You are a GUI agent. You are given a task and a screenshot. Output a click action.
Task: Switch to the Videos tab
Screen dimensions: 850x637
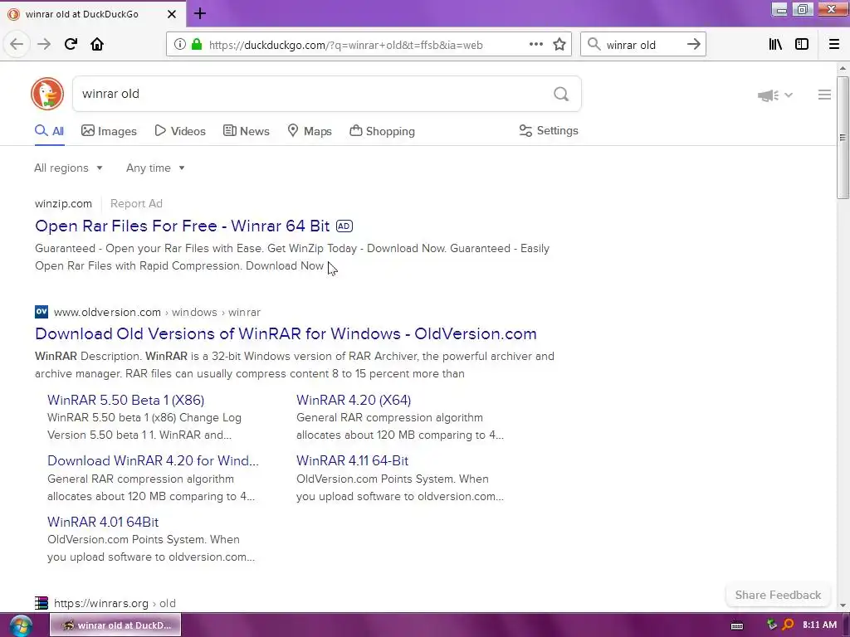point(180,131)
